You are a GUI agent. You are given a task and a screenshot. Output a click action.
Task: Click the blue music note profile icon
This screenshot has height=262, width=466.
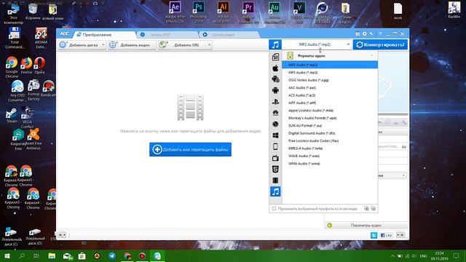click(x=275, y=44)
